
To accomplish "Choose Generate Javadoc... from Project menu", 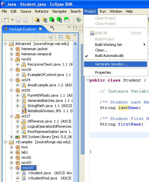I will tap(115, 64).
